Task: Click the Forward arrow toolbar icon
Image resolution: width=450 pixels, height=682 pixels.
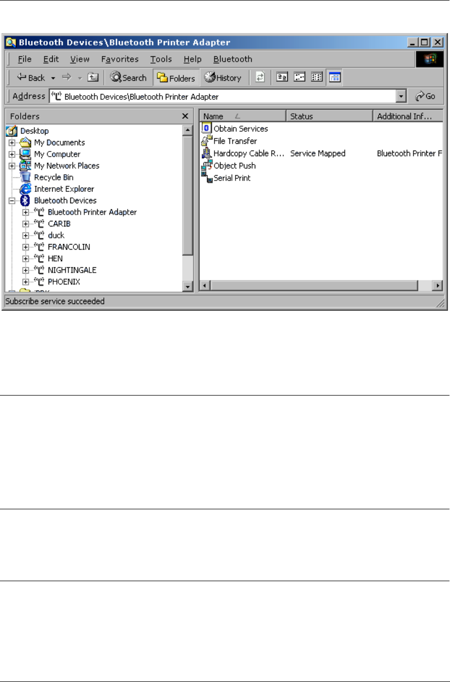Action: coord(66,78)
